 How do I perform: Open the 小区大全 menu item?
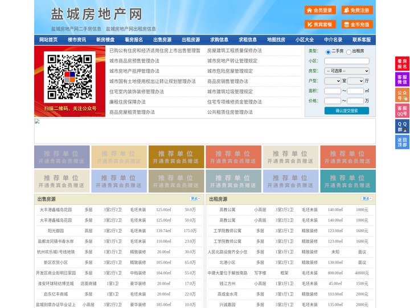point(305,40)
